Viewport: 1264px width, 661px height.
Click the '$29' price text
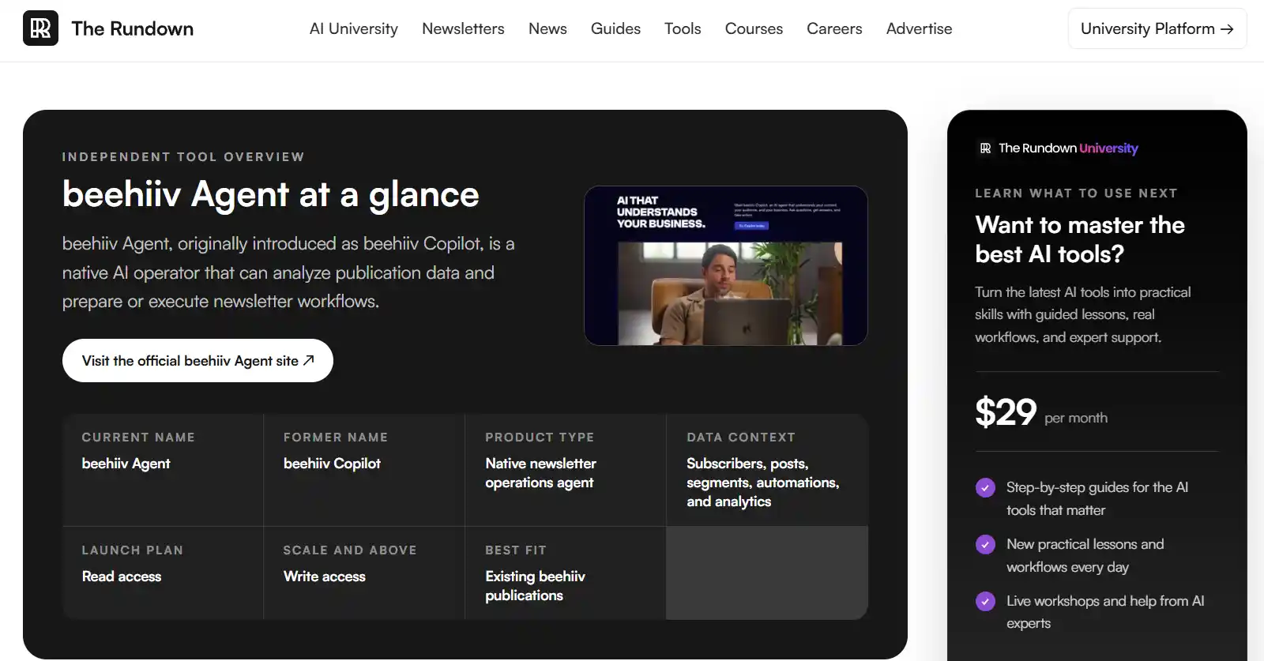[x=1006, y=411]
